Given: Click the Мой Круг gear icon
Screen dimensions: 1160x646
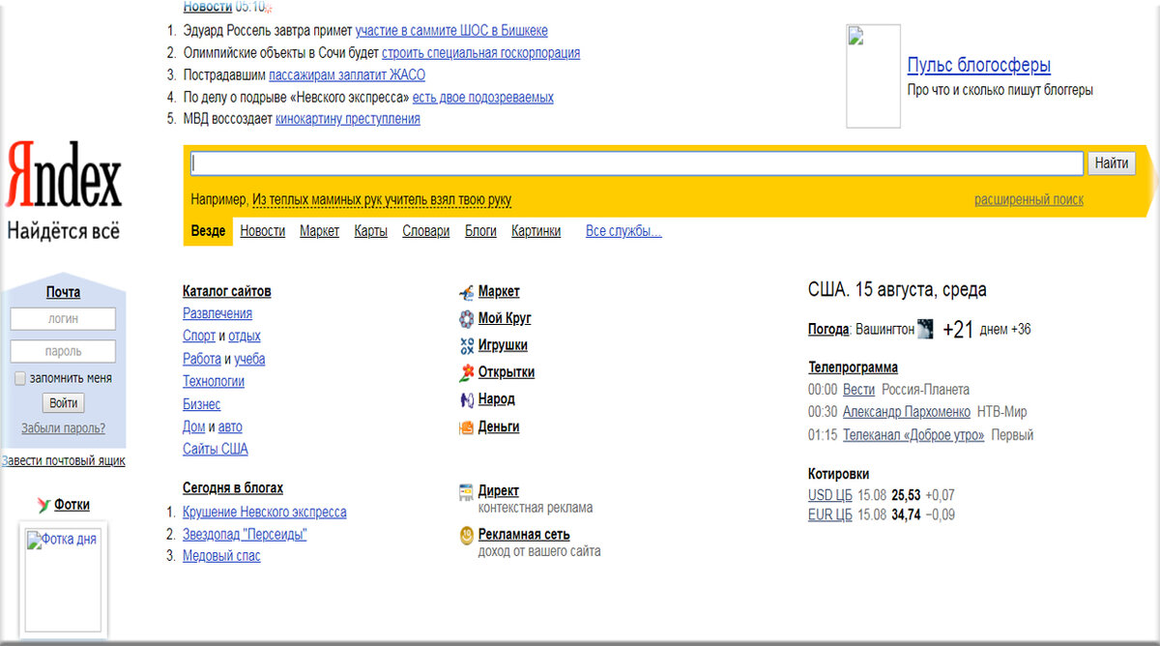Looking at the screenshot, I should click(x=467, y=318).
